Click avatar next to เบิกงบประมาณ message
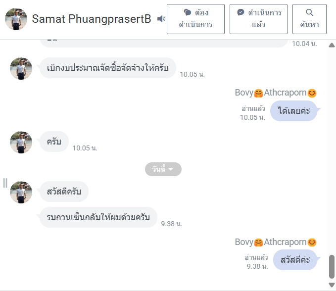 pyautogui.click(x=21, y=68)
